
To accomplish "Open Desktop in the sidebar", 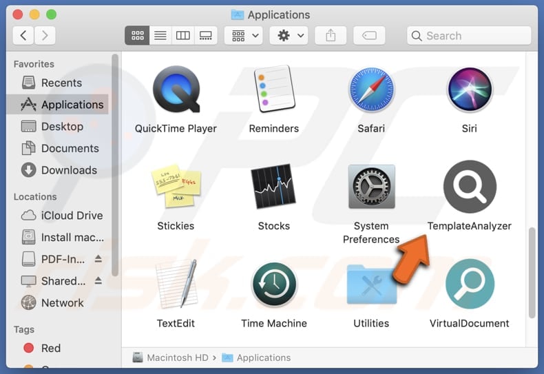I will [58, 126].
